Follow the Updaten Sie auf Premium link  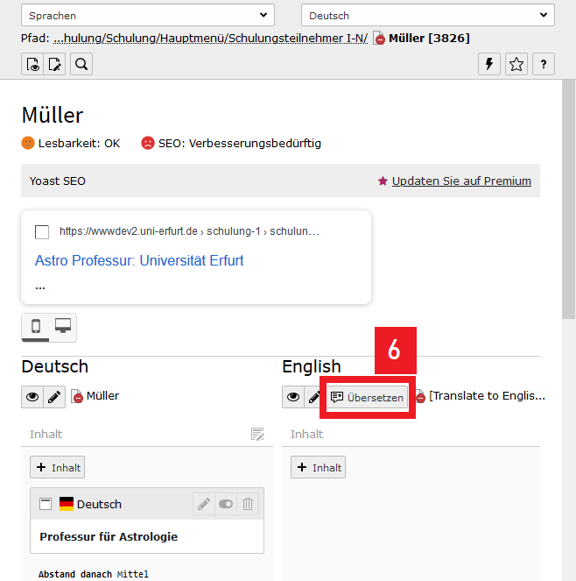pyautogui.click(x=460, y=181)
